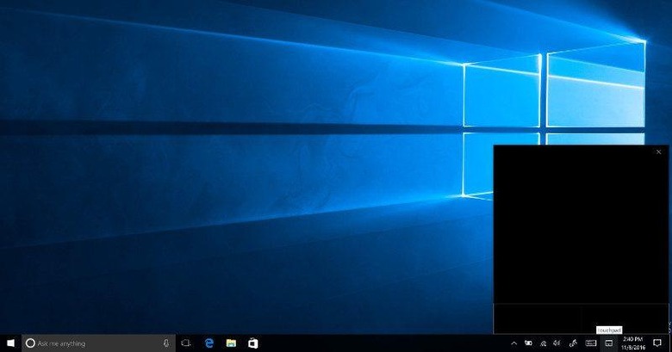Click the virtual touchpad's right mouse button
The height and width of the screenshot is (352, 672).
625,318
